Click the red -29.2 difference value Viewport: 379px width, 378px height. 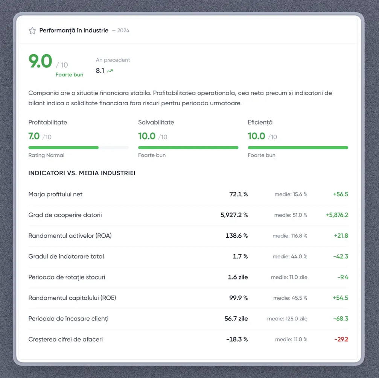[341, 339]
